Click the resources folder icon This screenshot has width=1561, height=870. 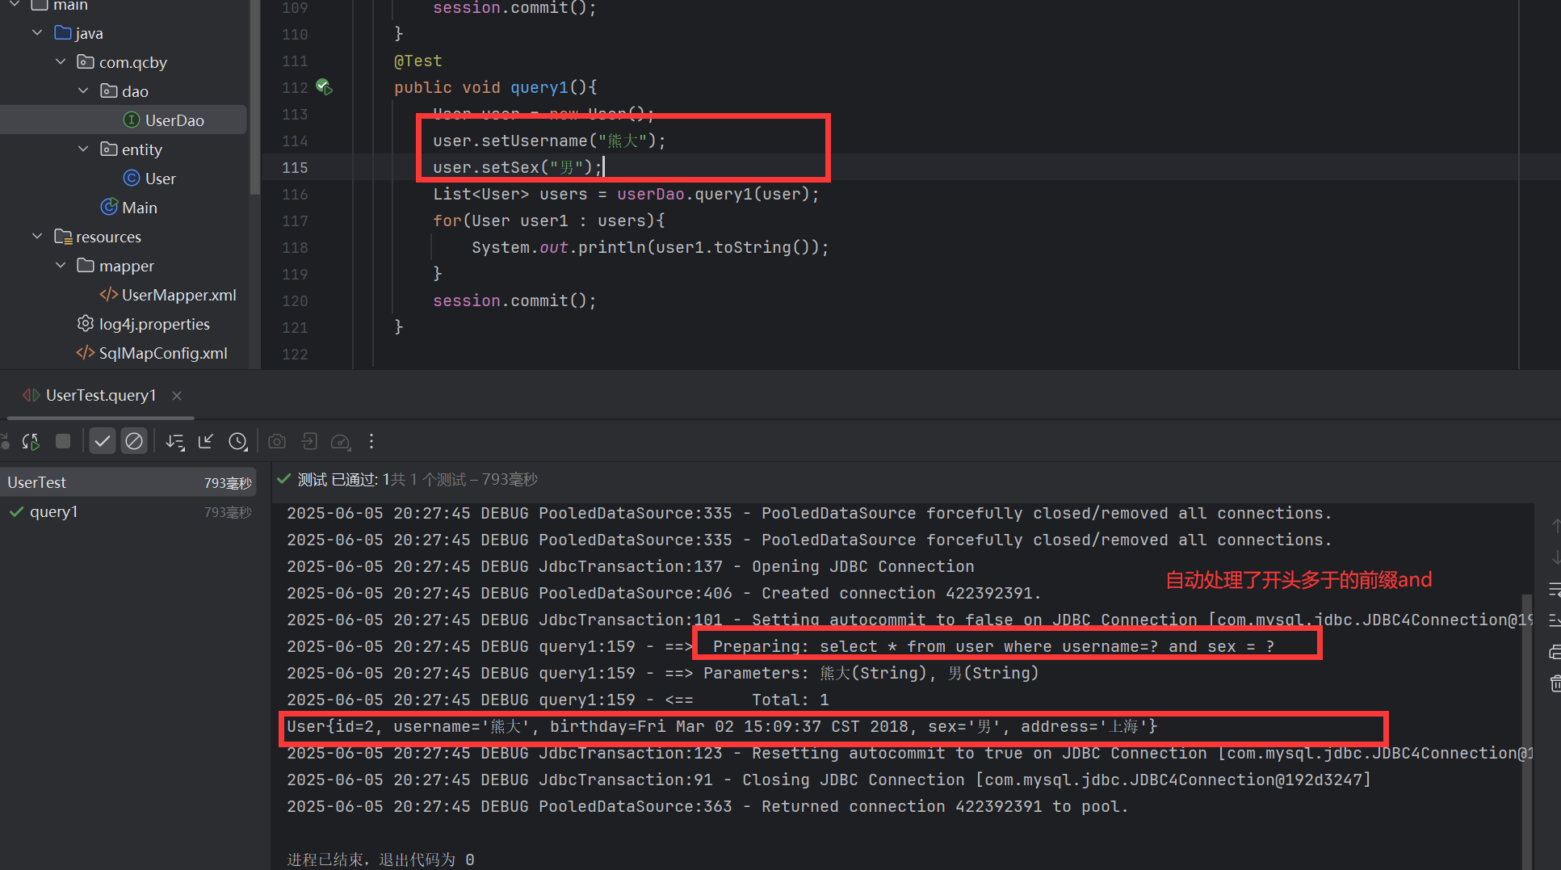coord(63,237)
